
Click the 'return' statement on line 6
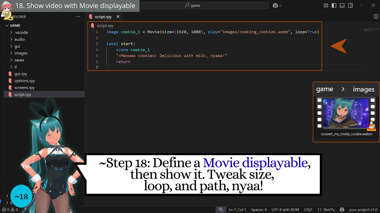coord(123,62)
